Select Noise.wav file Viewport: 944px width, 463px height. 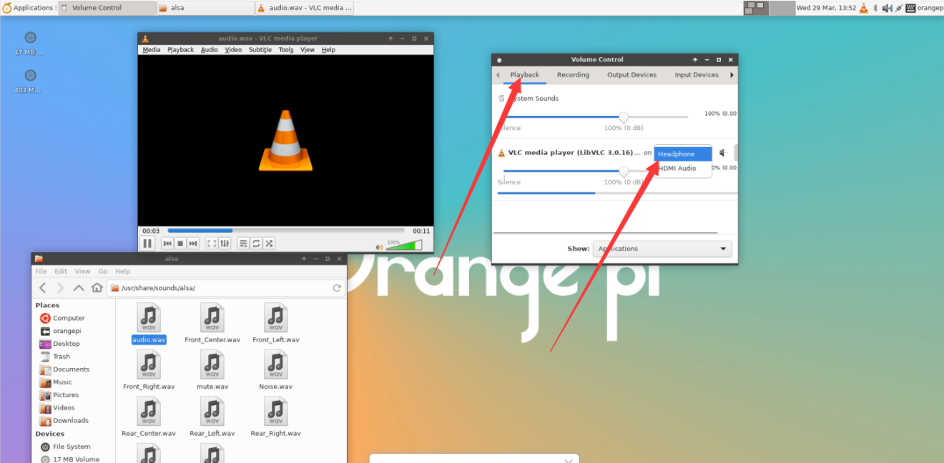tap(276, 370)
